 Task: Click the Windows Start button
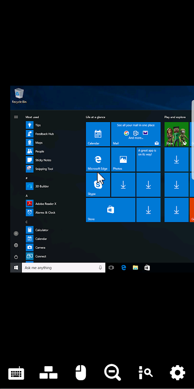click(16, 267)
